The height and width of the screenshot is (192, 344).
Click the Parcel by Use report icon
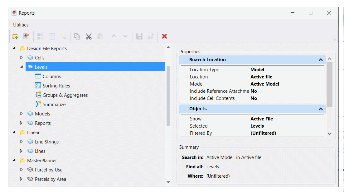[30, 170]
